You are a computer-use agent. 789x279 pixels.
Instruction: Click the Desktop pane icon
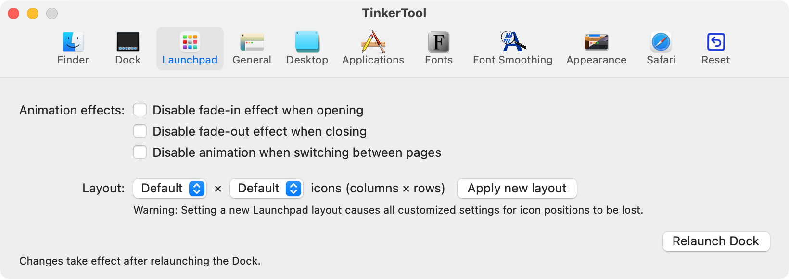[x=307, y=46]
